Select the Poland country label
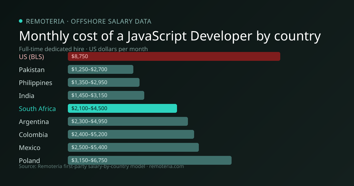The width and height of the screenshot is (354, 186). [29, 161]
